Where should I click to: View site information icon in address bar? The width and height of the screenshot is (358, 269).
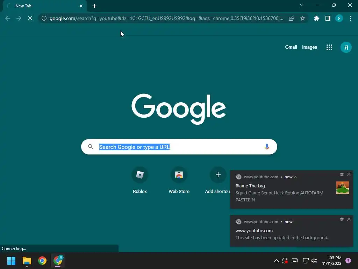click(x=44, y=18)
